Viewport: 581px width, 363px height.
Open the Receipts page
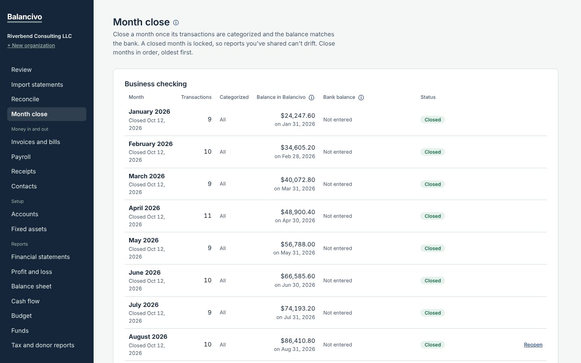coord(47,171)
